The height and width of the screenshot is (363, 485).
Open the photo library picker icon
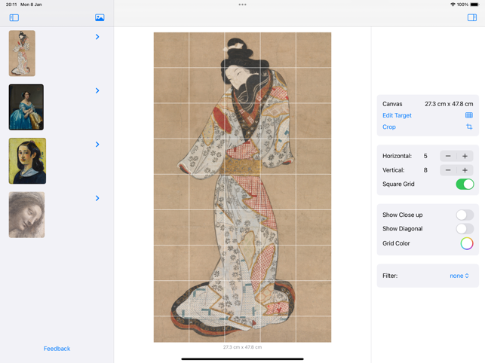100,17
